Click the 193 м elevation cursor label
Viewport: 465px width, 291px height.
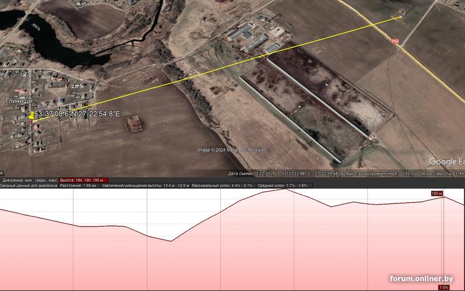pyautogui.click(x=437, y=193)
